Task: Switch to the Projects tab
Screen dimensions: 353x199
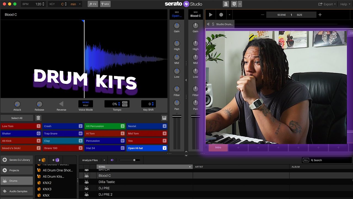Action: click(17, 171)
